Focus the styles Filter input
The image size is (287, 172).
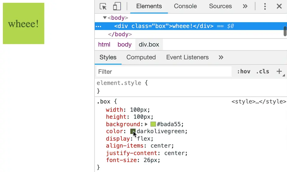click(164, 72)
